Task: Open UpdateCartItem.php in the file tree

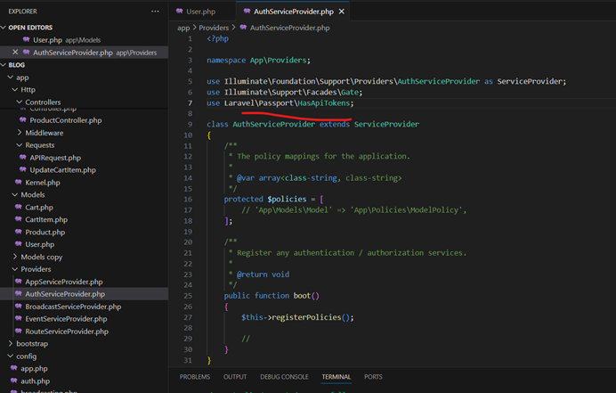Action: (x=63, y=169)
